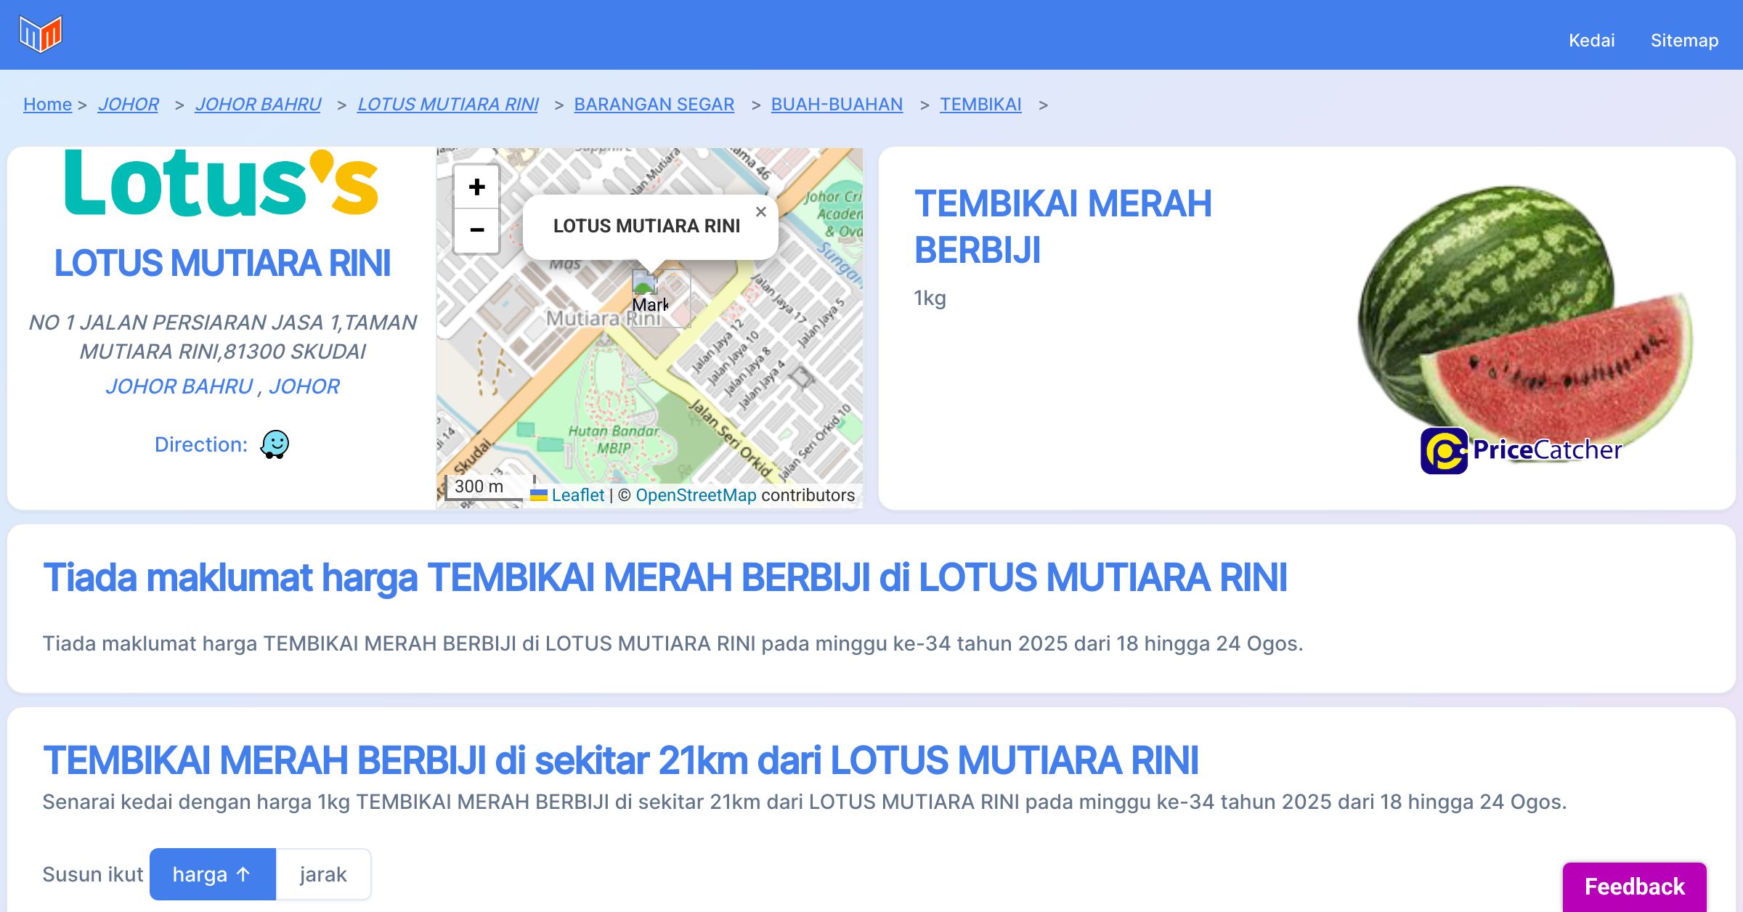
Task: Open BARANGAN SEGAR breadcrumb link
Action: 654,105
